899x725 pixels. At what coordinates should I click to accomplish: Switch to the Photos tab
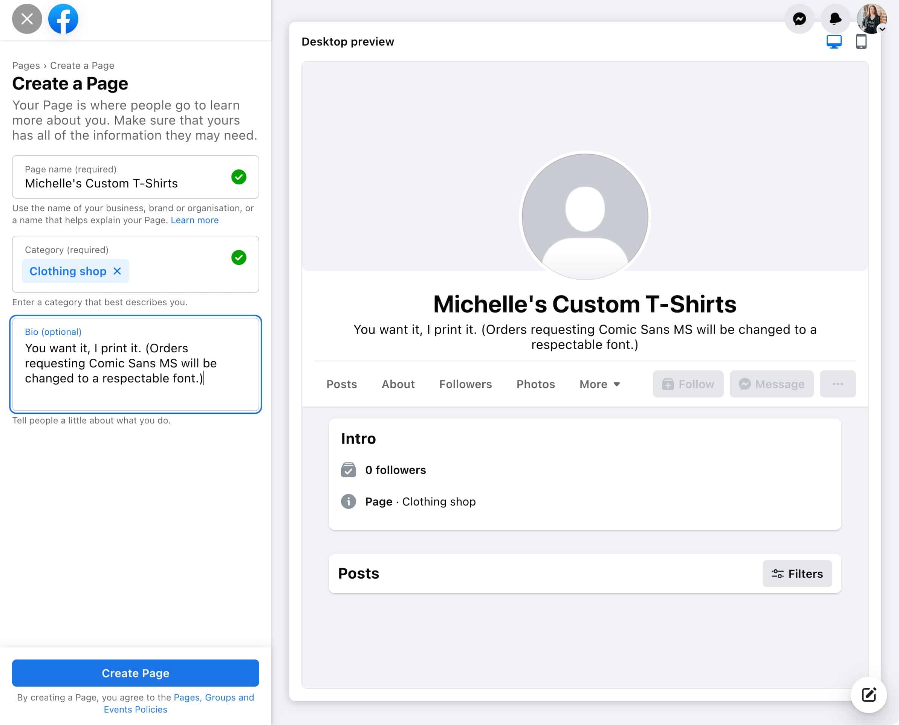[x=535, y=384]
